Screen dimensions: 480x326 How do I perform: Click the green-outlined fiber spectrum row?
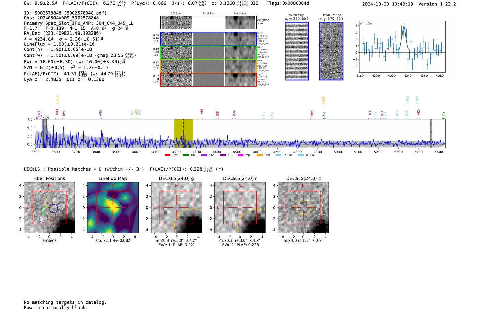point(208,53)
